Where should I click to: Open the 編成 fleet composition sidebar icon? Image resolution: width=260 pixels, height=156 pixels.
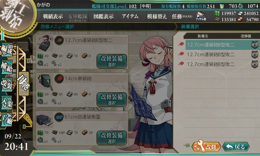point(6,50)
